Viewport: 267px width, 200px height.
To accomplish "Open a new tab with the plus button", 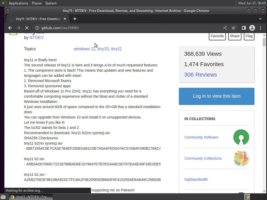I will click(x=75, y=19).
